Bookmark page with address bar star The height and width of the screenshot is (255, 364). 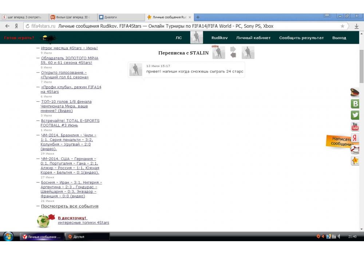pos(342,26)
